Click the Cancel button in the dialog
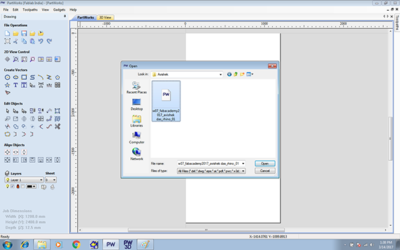The width and height of the screenshot is (400, 250). pyautogui.click(x=265, y=171)
